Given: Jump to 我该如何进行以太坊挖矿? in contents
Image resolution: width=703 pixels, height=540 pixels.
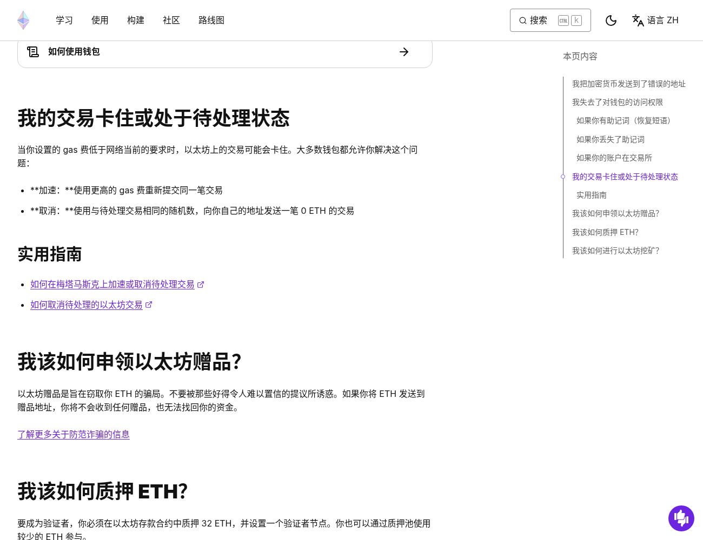Looking at the screenshot, I should click(x=616, y=251).
